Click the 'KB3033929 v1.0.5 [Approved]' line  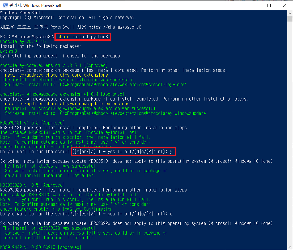tap(32, 185)
